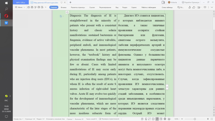Open Windows Start menu

tap(6, 3)
